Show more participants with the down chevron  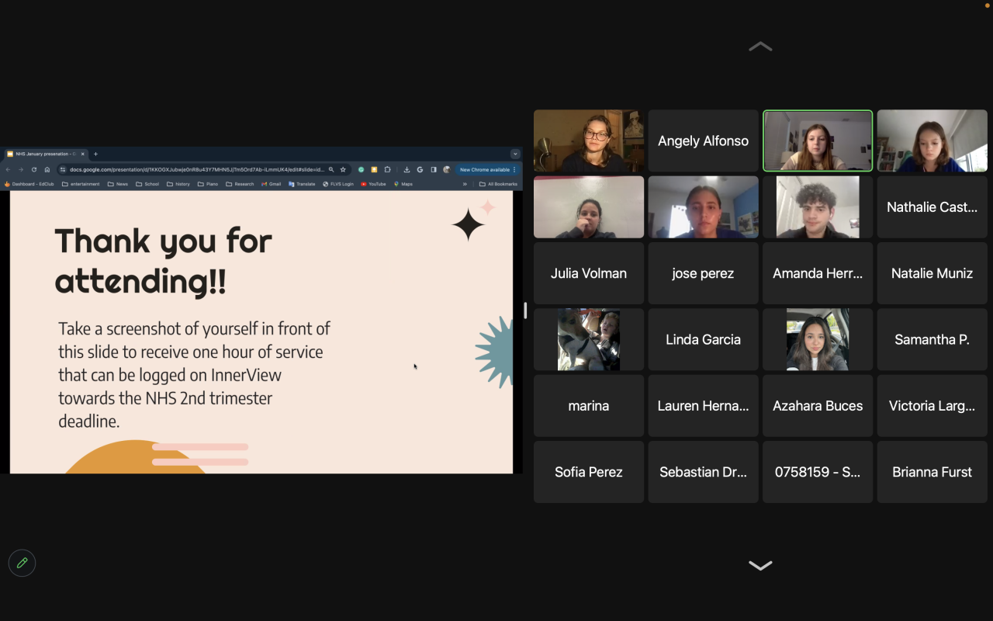(x=760, y=565)
